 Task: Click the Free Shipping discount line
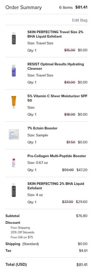tap(20, 228)
